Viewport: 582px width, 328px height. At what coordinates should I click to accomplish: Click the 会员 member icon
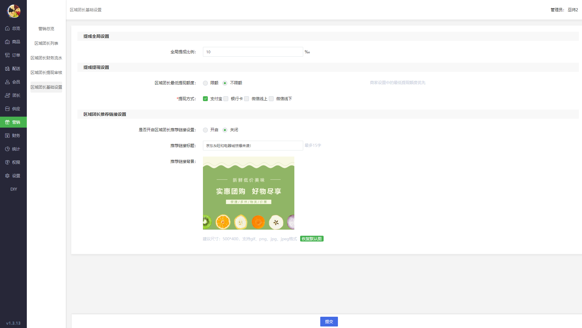7,82
